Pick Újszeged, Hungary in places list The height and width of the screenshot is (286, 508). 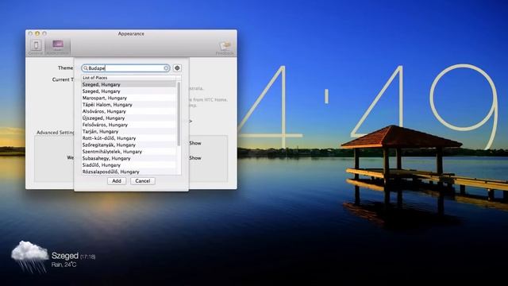[129, 118]
